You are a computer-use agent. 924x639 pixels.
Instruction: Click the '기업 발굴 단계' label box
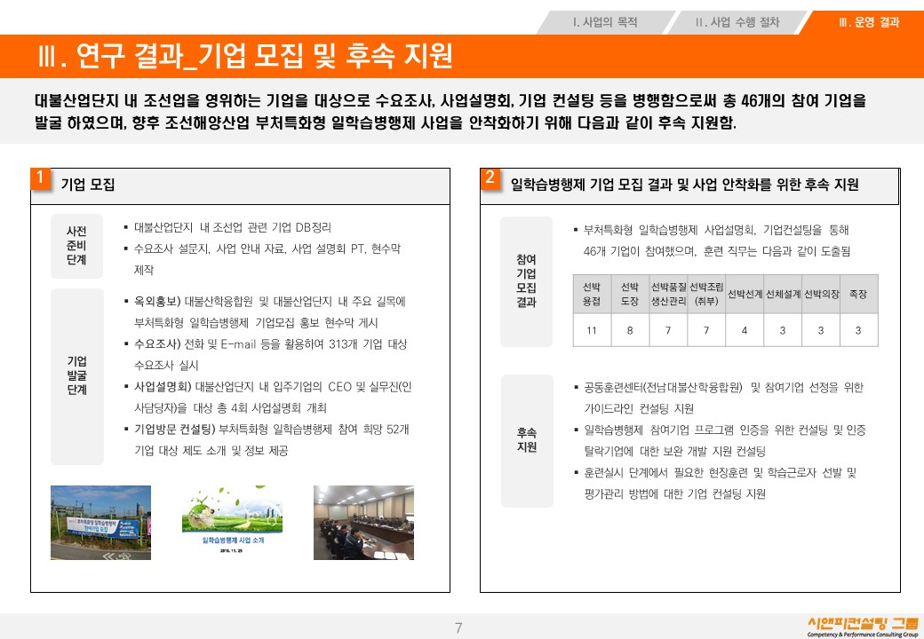(76, 376)
